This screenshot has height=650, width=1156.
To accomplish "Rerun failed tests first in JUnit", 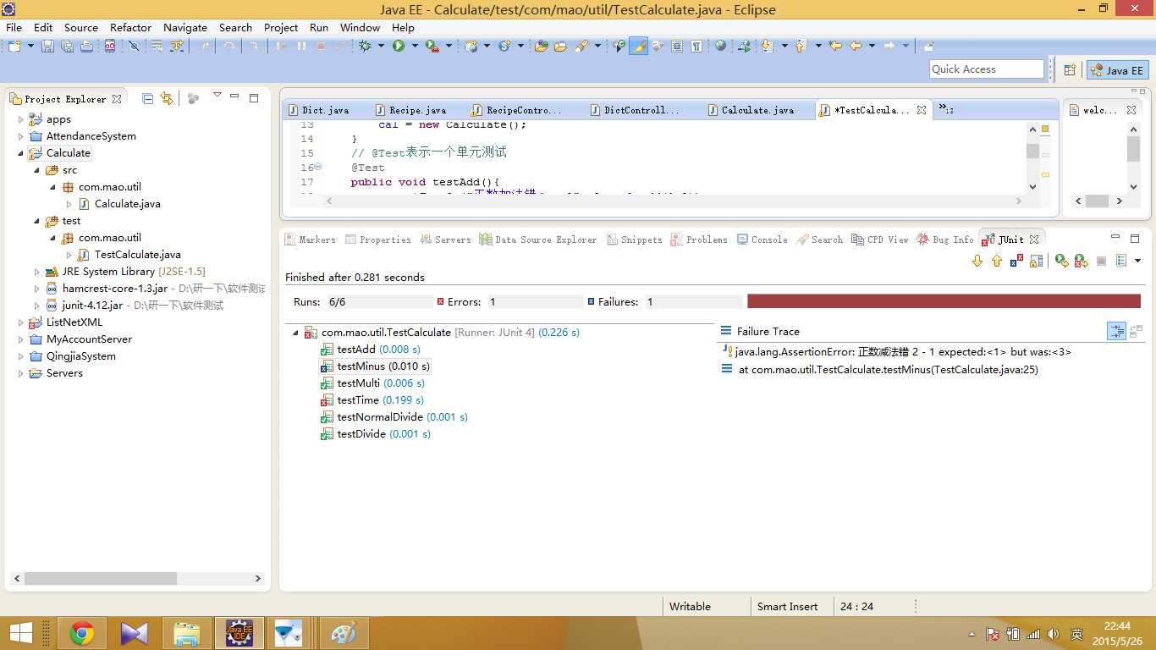I will click(1082, 261).
